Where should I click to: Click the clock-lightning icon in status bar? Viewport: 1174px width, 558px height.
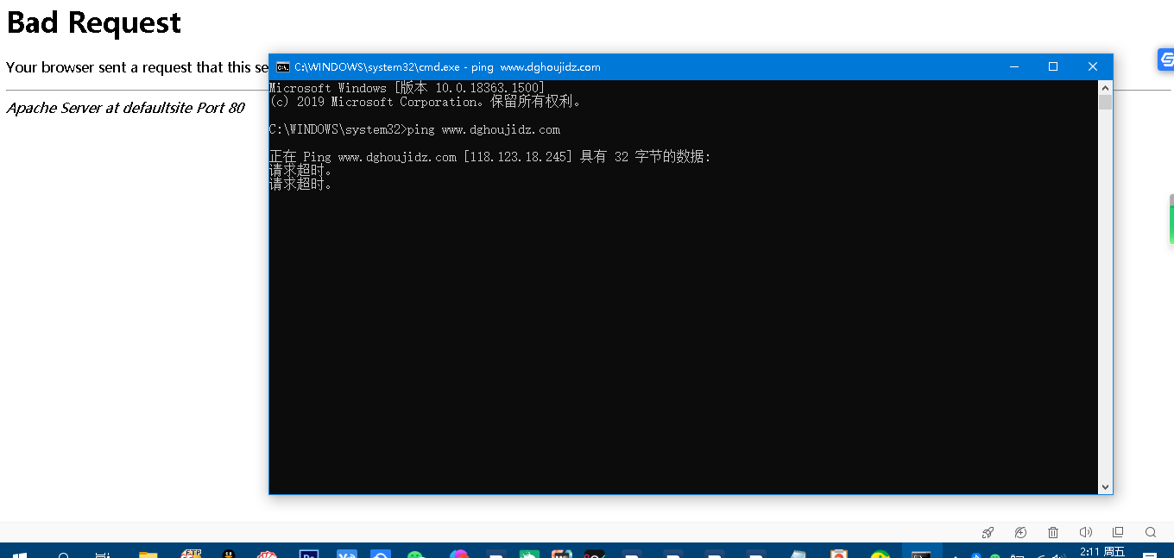[1020, 532]
